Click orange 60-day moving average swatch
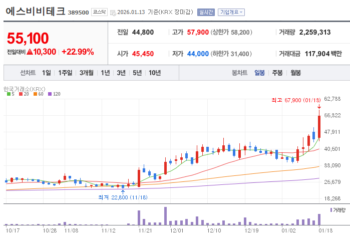The image size is (350, 237). point(35,94)
